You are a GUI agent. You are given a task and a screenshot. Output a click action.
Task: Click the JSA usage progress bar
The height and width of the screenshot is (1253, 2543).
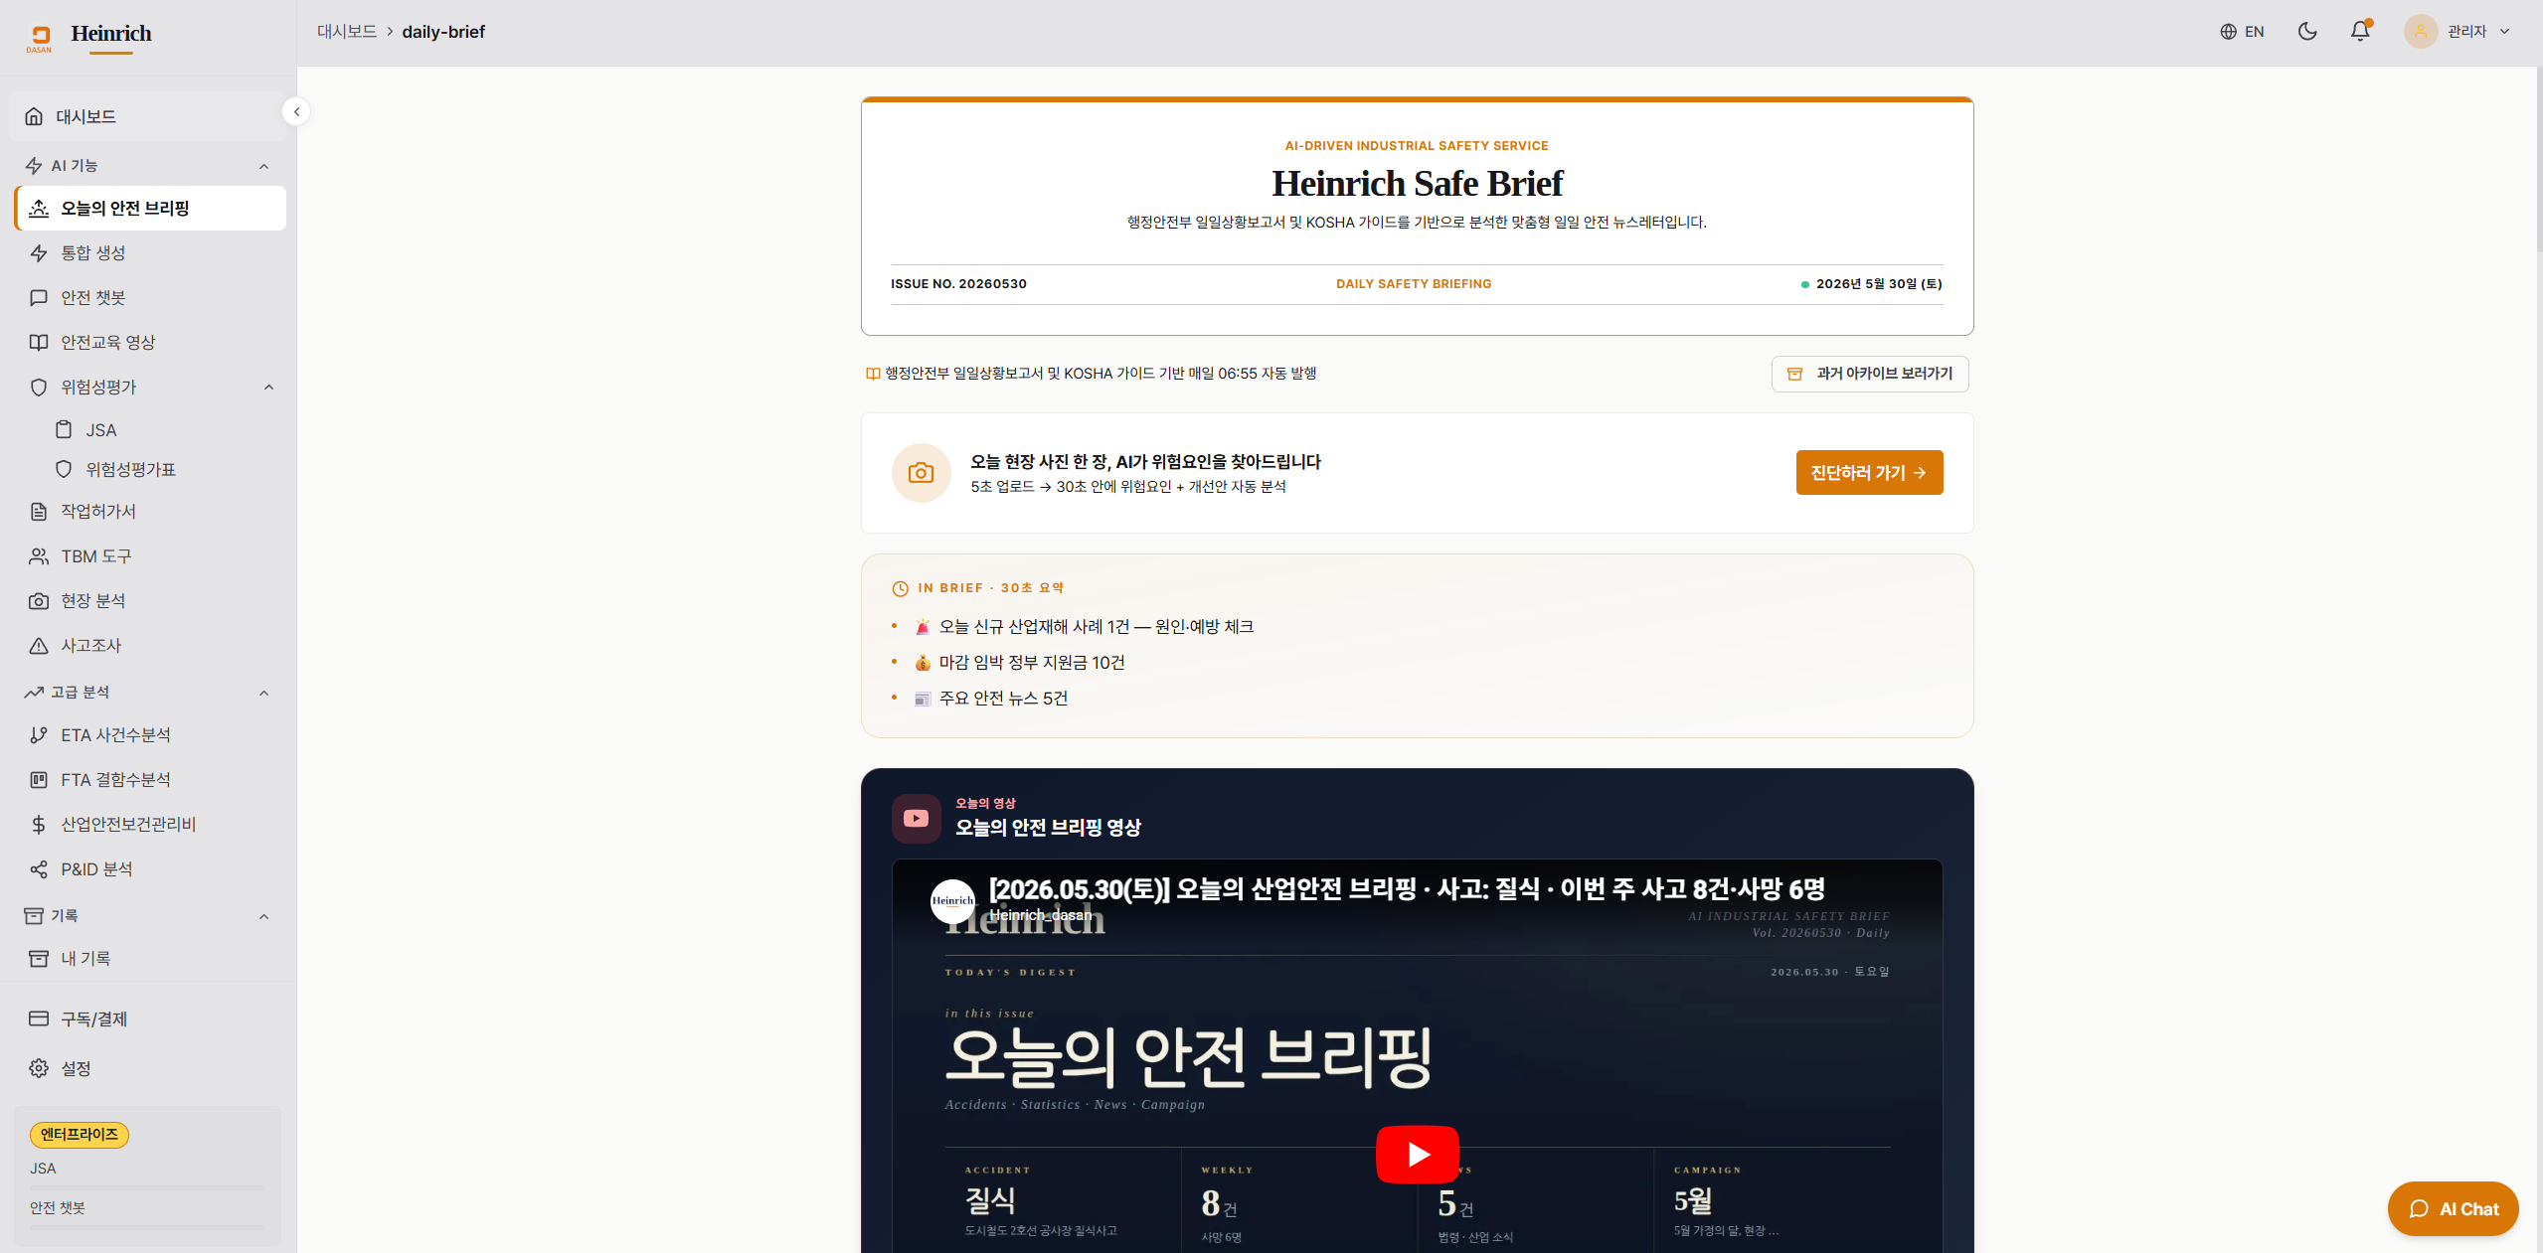147,1187
